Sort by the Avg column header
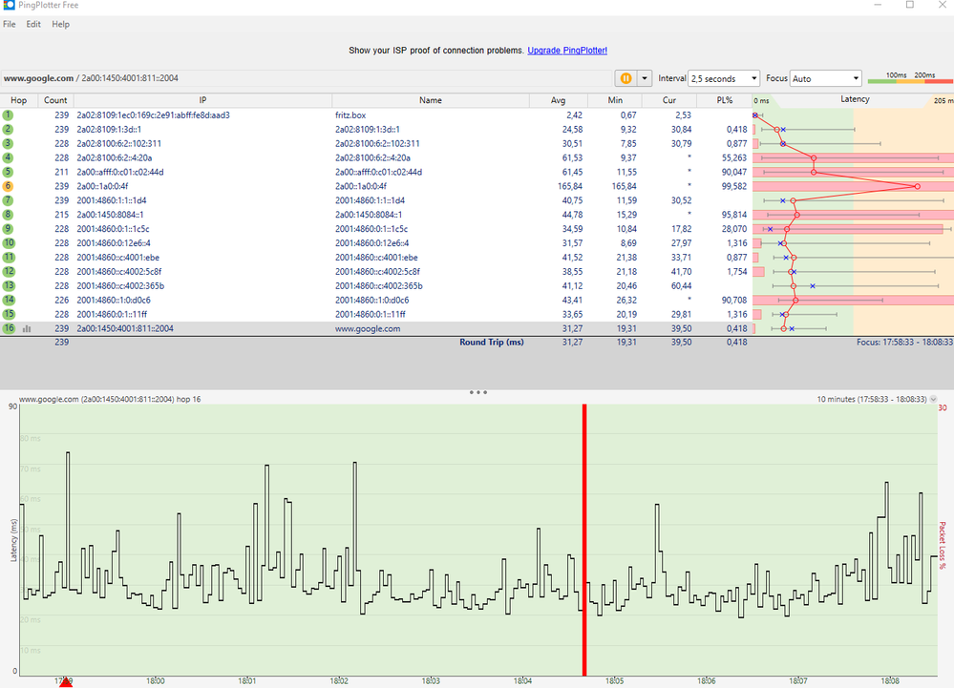The image size is (954, 688). pyautogui.click(x=558, y=100)
